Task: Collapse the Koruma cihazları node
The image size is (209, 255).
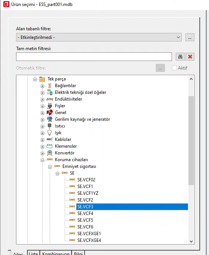Action: click(x=42, y=160)
